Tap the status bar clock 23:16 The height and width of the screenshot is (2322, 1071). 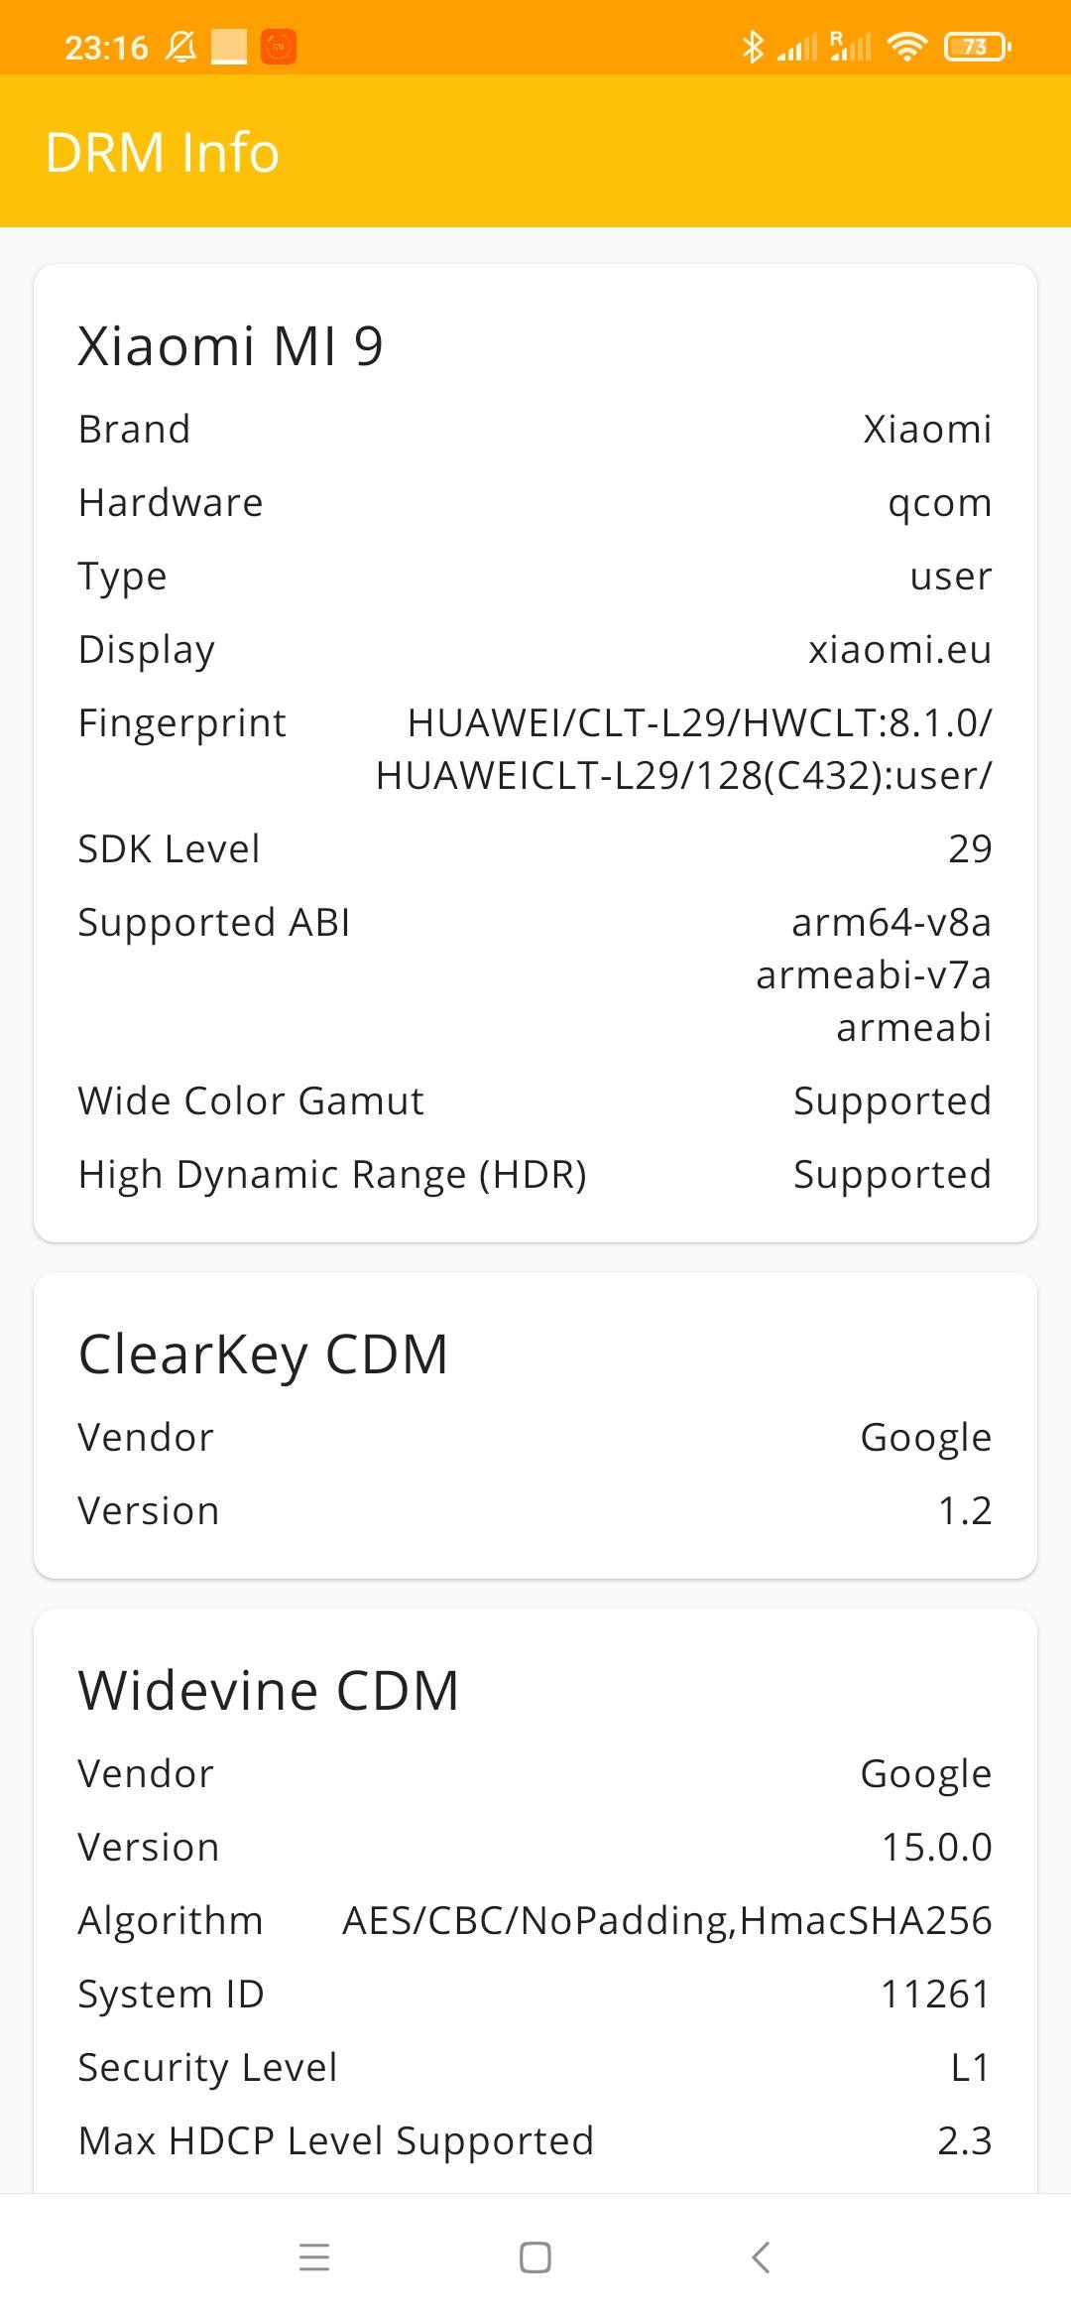click(x=106, y=47)
